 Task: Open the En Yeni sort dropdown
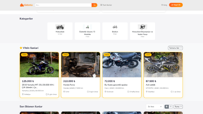[x=155, y=107]
